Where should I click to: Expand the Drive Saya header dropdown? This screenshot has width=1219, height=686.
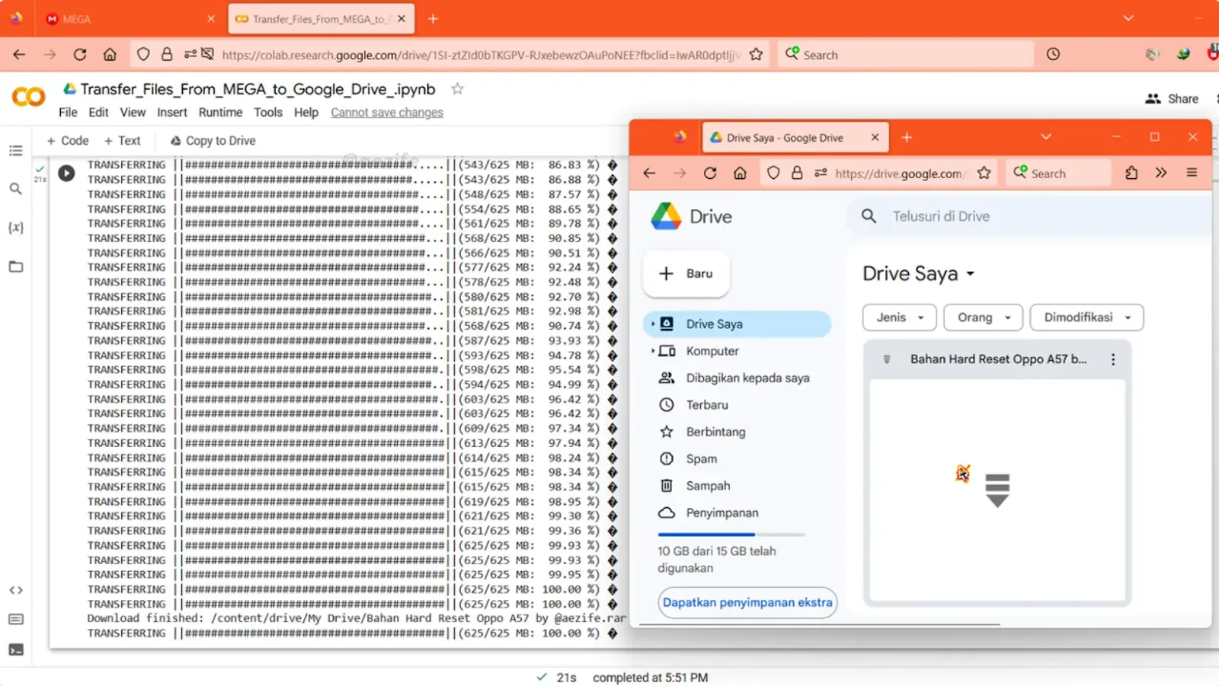(970, 273)
